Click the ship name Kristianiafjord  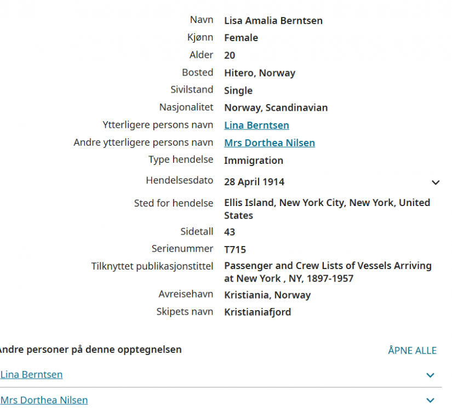[x=258, y=312]
